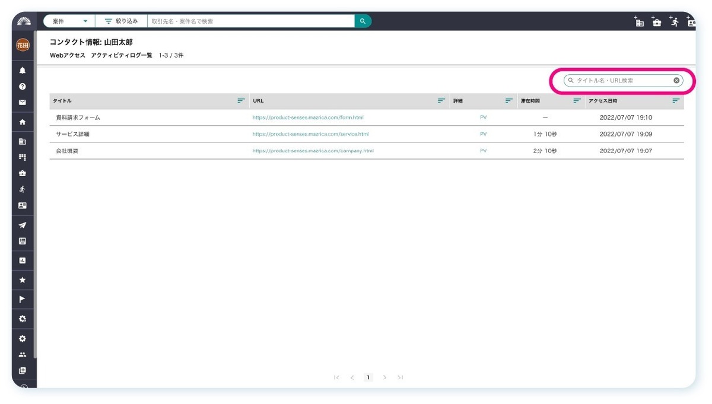Image resolution: width=712 pixels, height=404 pixels.
Task: Open the 案件 search type dropdown
Action: point(69,21)
